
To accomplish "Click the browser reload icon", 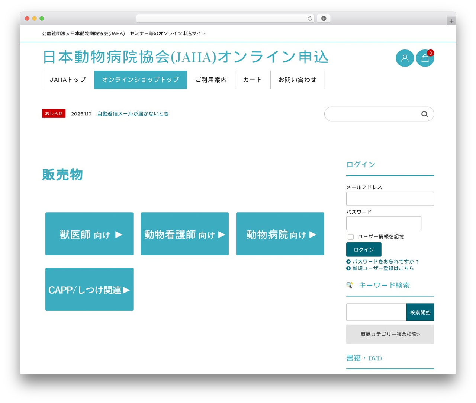I will point(309,19).
